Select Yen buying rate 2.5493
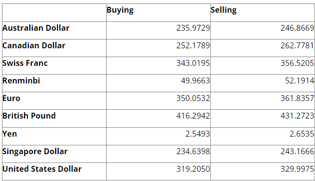Image resolution: width=315 pixels, height=181 pixels. tap(198, 134)
